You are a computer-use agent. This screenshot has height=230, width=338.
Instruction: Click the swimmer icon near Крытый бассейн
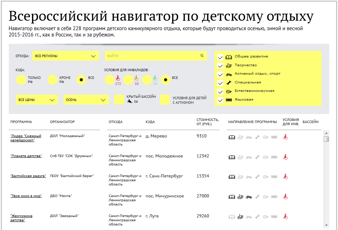pos(130,101)
